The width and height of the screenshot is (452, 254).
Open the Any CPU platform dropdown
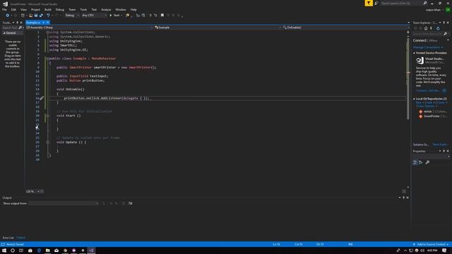[x=94, y=16]
